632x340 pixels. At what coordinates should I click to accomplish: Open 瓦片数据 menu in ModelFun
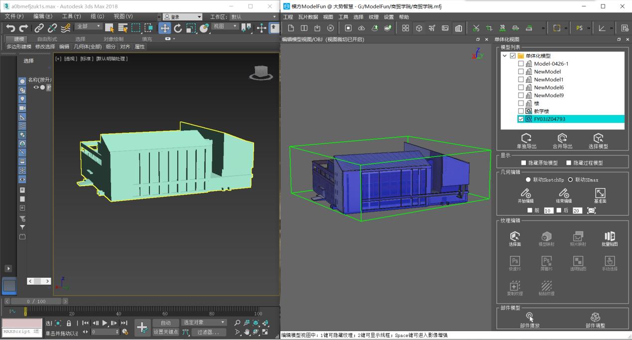click(308, 17)
